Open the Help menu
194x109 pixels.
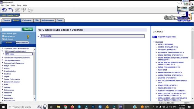click(25, 5)
